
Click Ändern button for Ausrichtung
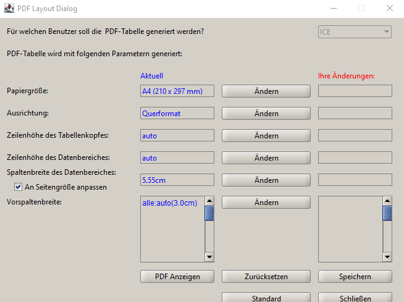click(x=266, y=114)
